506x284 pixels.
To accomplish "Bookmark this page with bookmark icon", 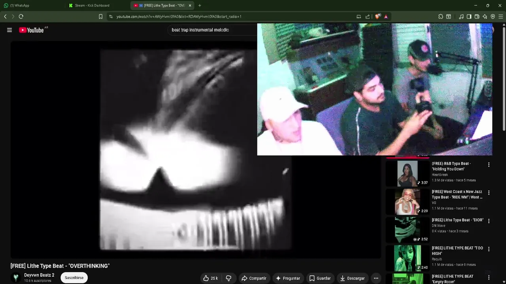I will tap(100, 17).
